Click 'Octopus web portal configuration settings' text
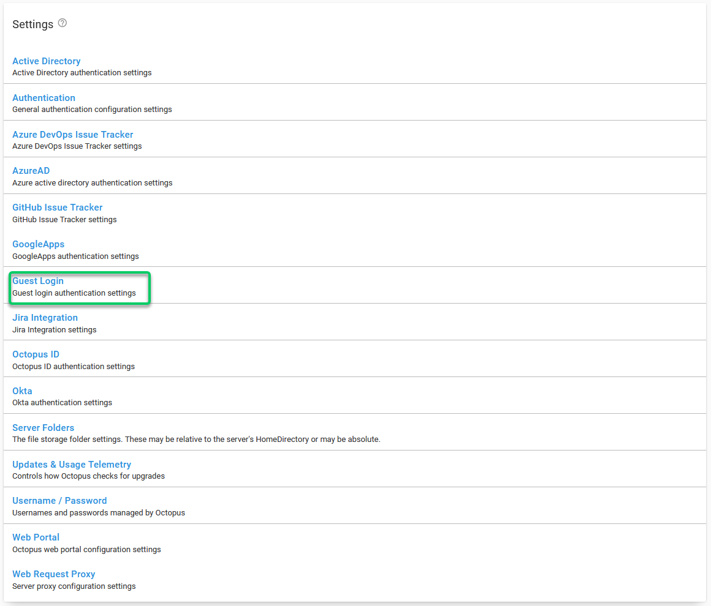 pos(86,549)
